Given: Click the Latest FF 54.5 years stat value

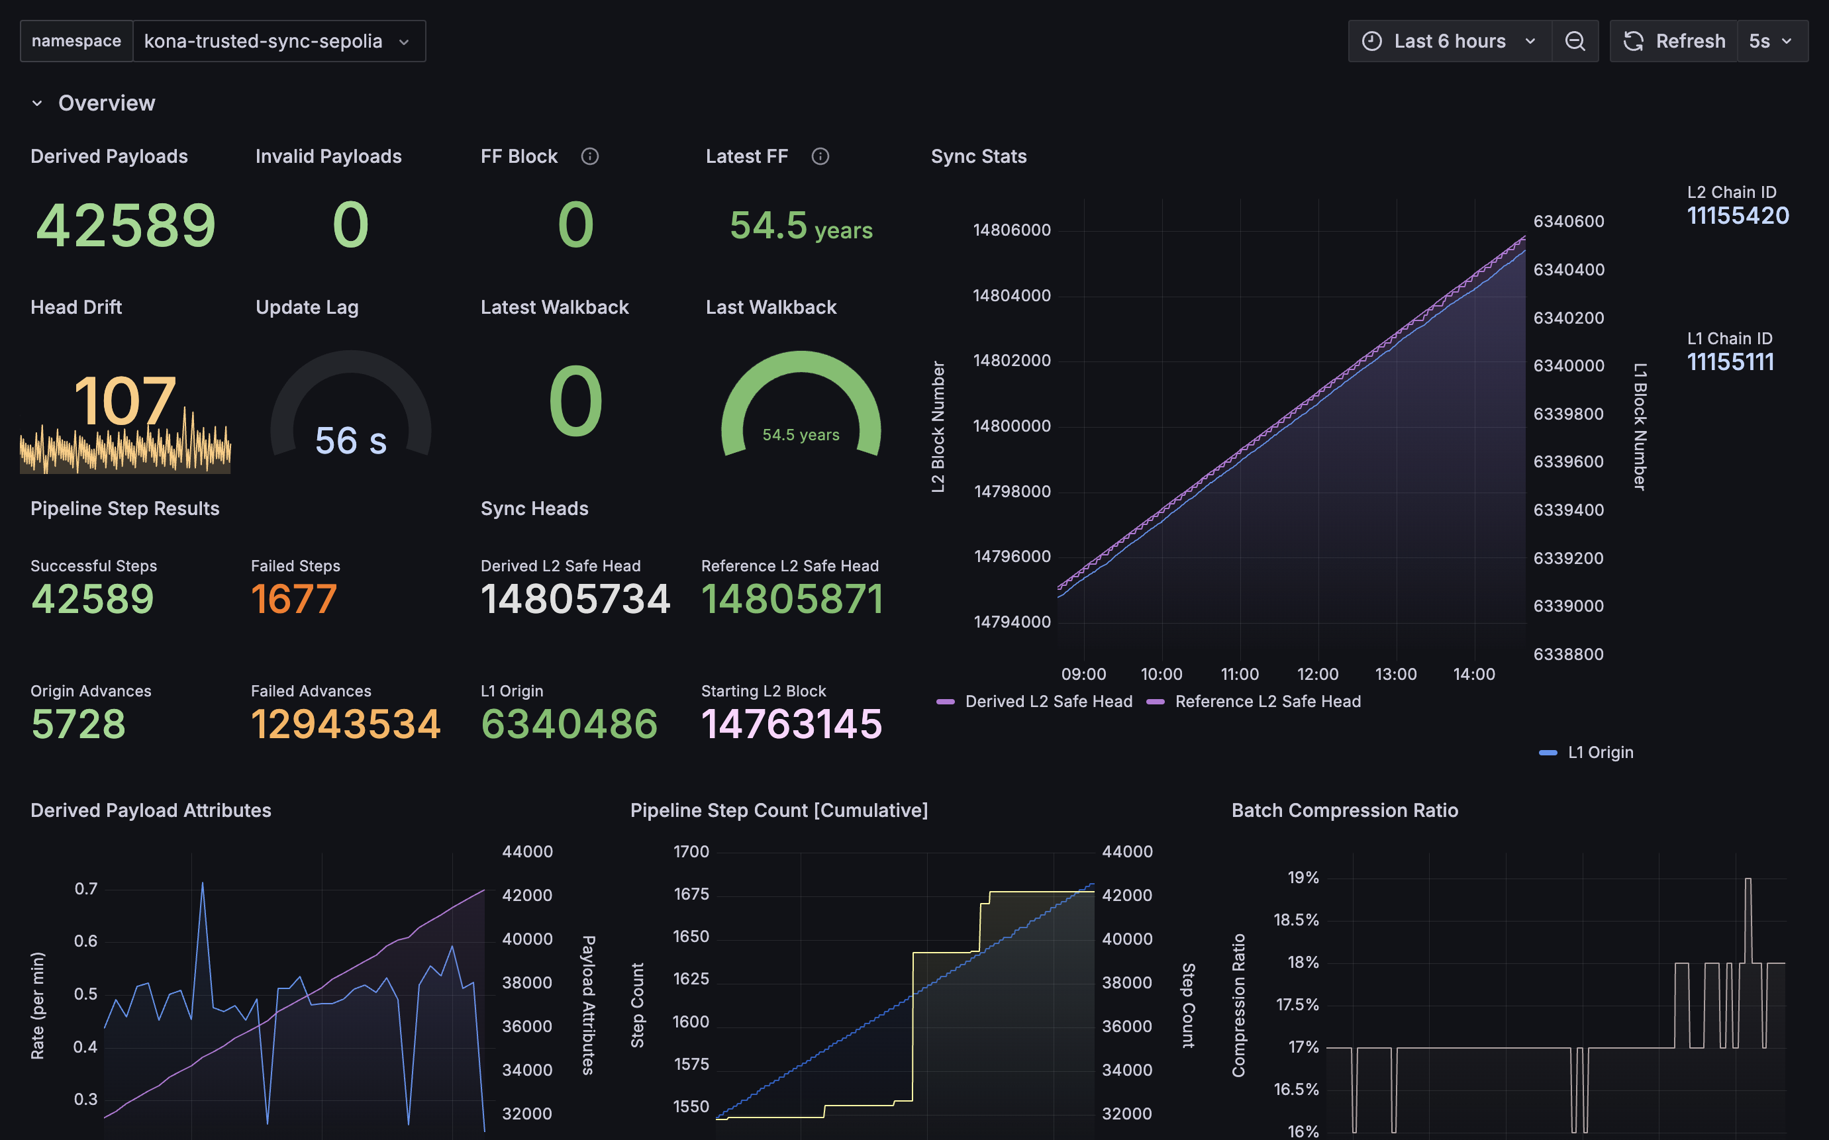Looking at the screenshot, I should pos(801,226).
